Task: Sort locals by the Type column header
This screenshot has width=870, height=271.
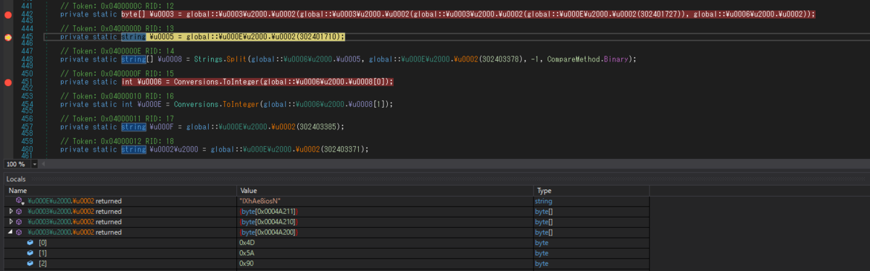Action: point(591,190)
